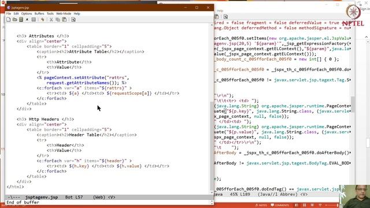Maximize the jsptagenv.jsp Emacs window
Image resolution: width=370 pixels, height=208 pixels.
coord(197,8)
